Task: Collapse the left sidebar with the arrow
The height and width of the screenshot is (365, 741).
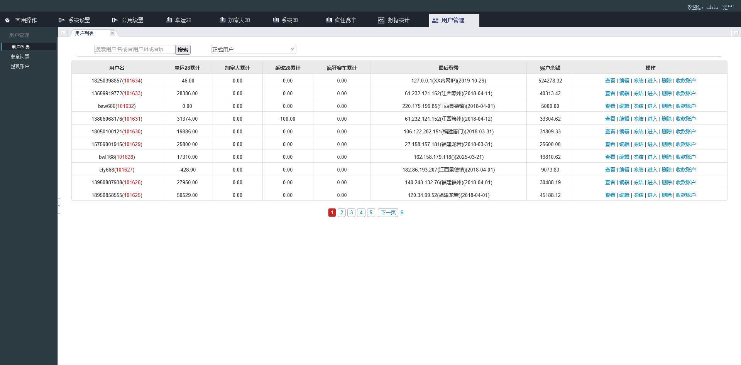Action: coord(59,205)
